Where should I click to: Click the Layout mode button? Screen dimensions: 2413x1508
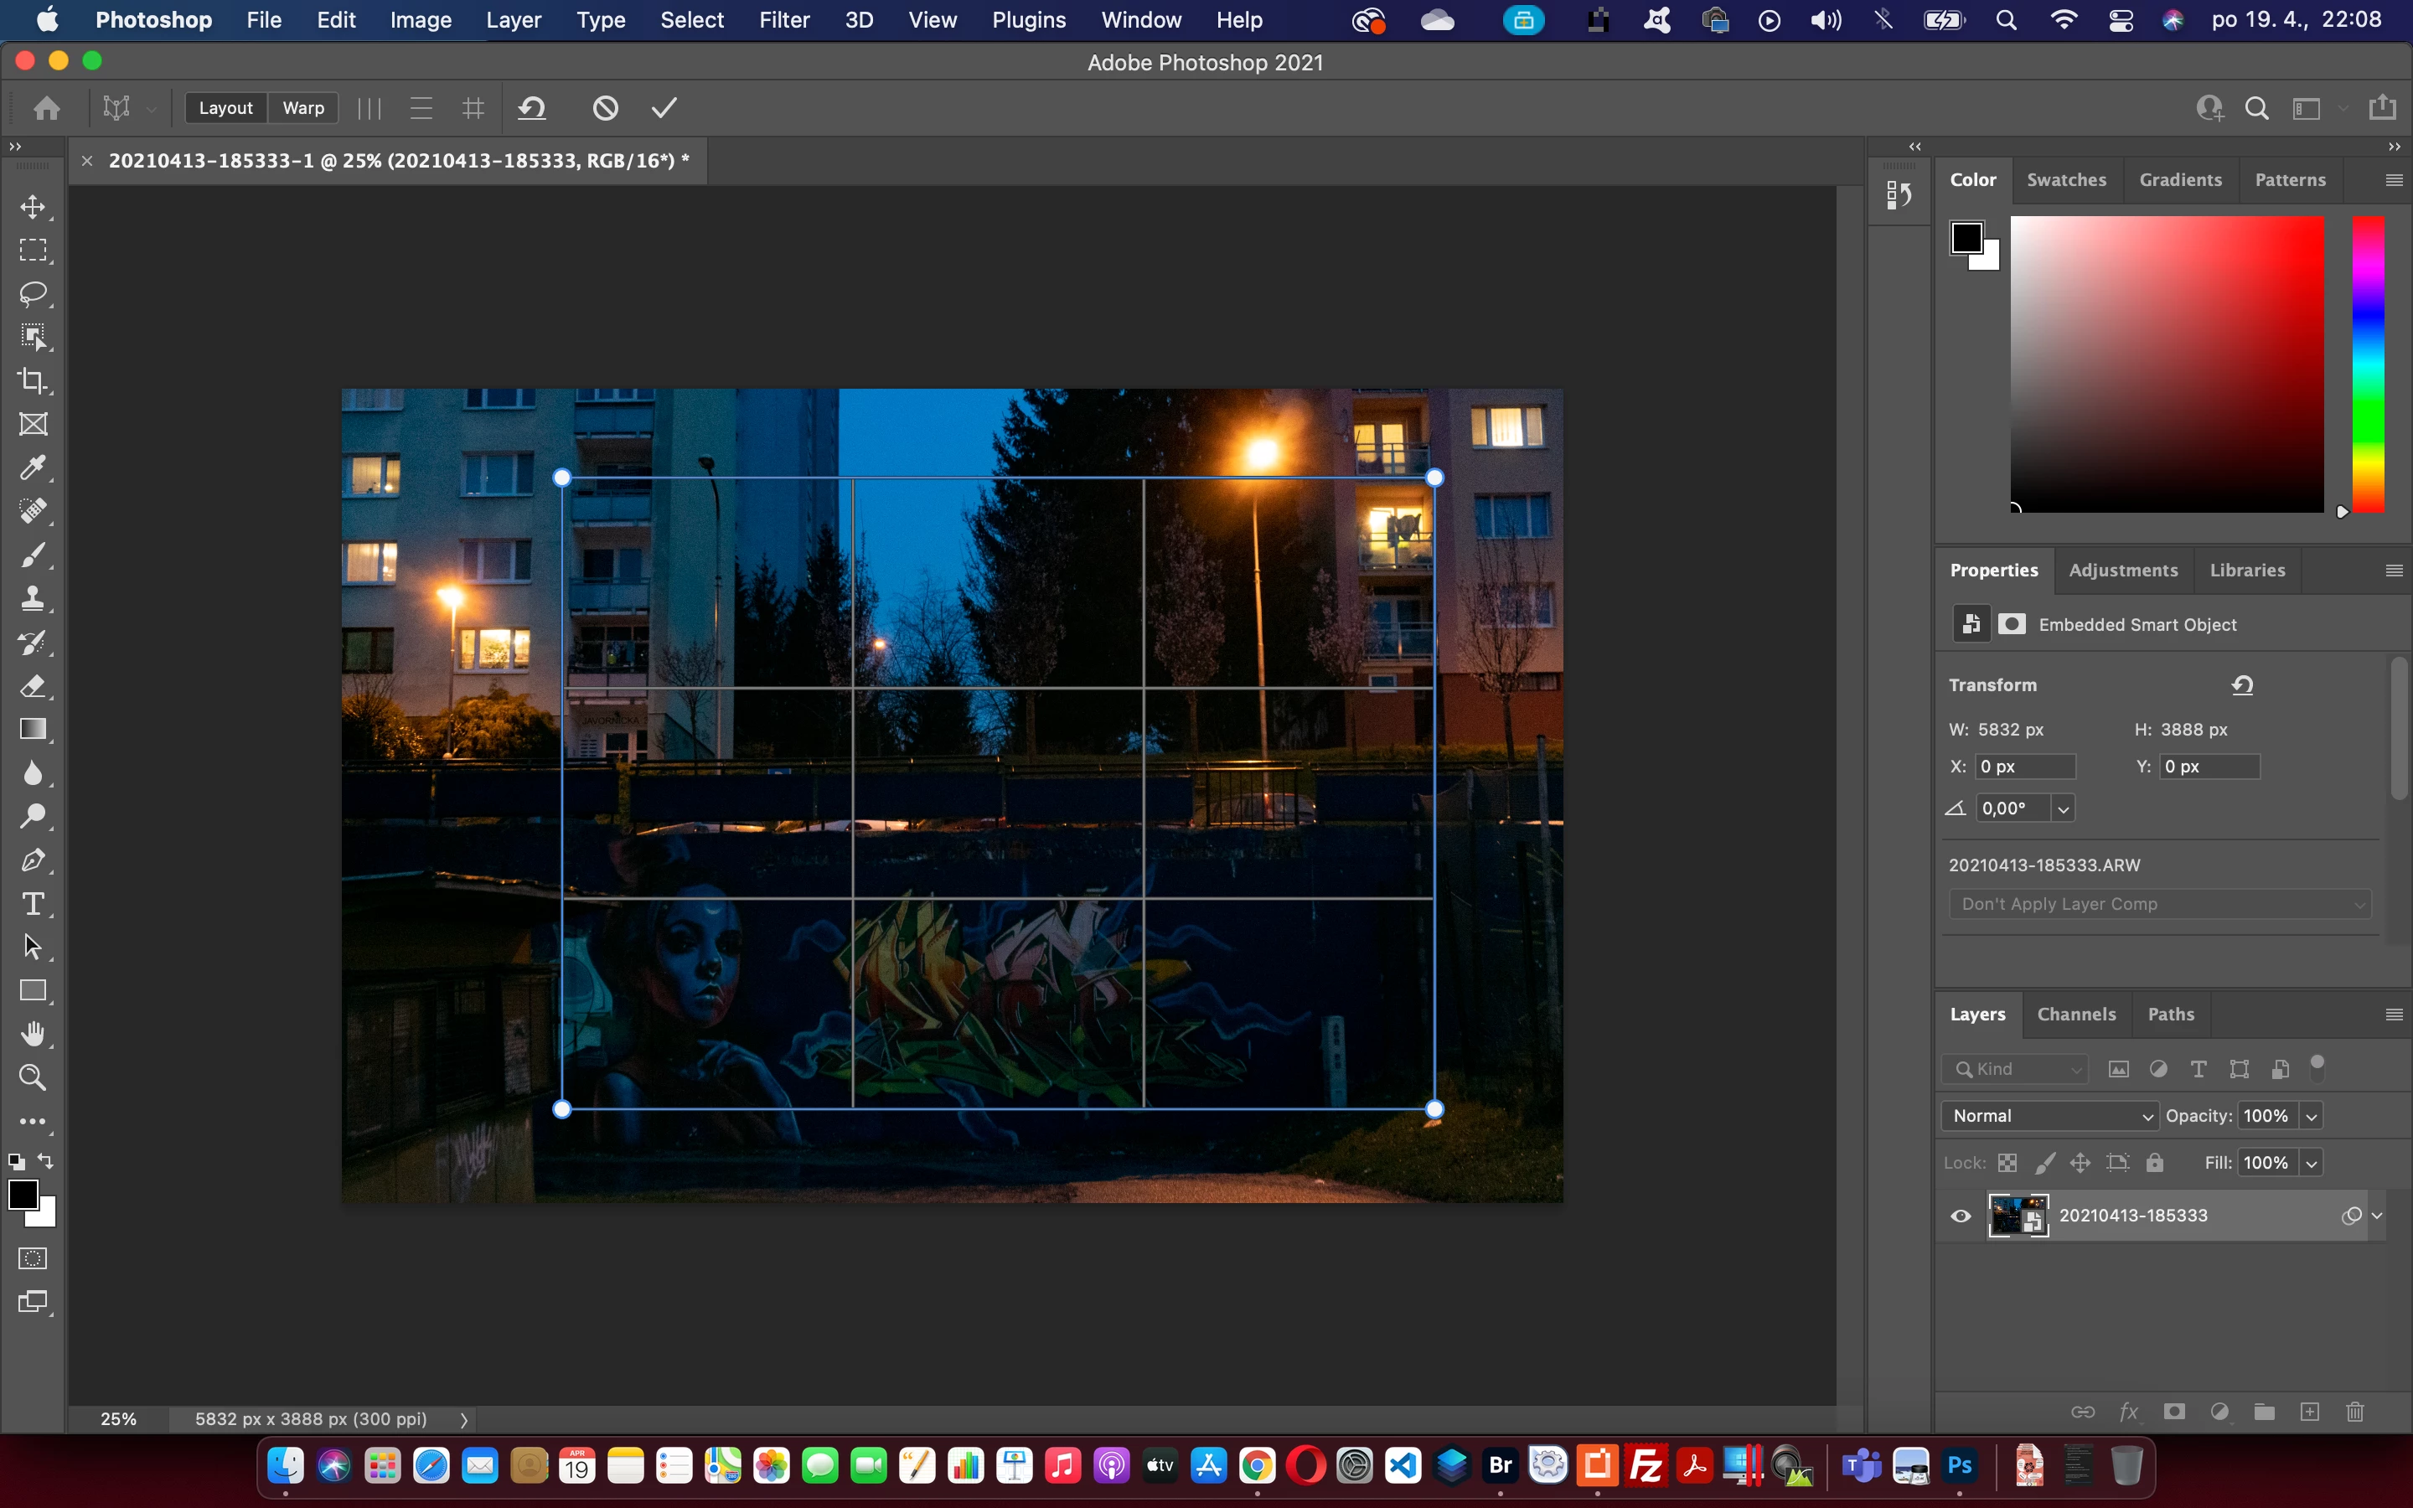[x=225, y=108]
